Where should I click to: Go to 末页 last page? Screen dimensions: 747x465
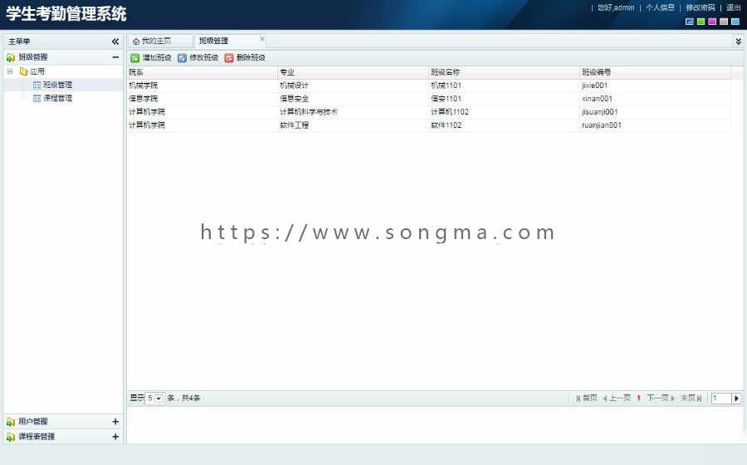691,398
